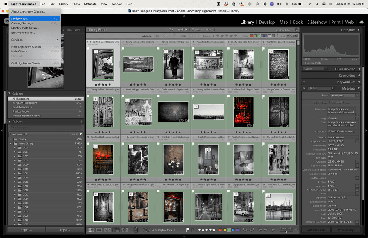Choose Catalog Settings menu item
This screenshot has width=368, height=238.
point(35,23)
